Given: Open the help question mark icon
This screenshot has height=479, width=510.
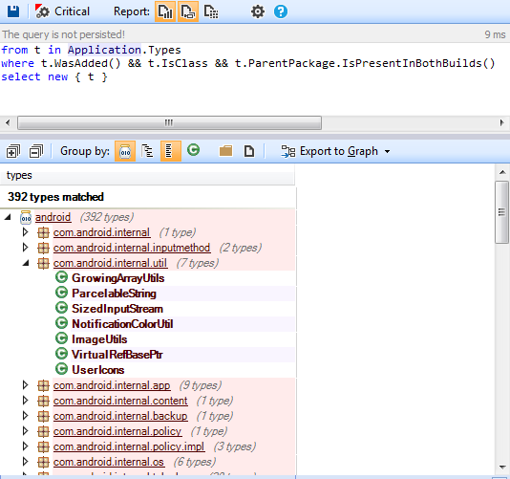Looking at the screenshot, I should (x=281, y=11).
